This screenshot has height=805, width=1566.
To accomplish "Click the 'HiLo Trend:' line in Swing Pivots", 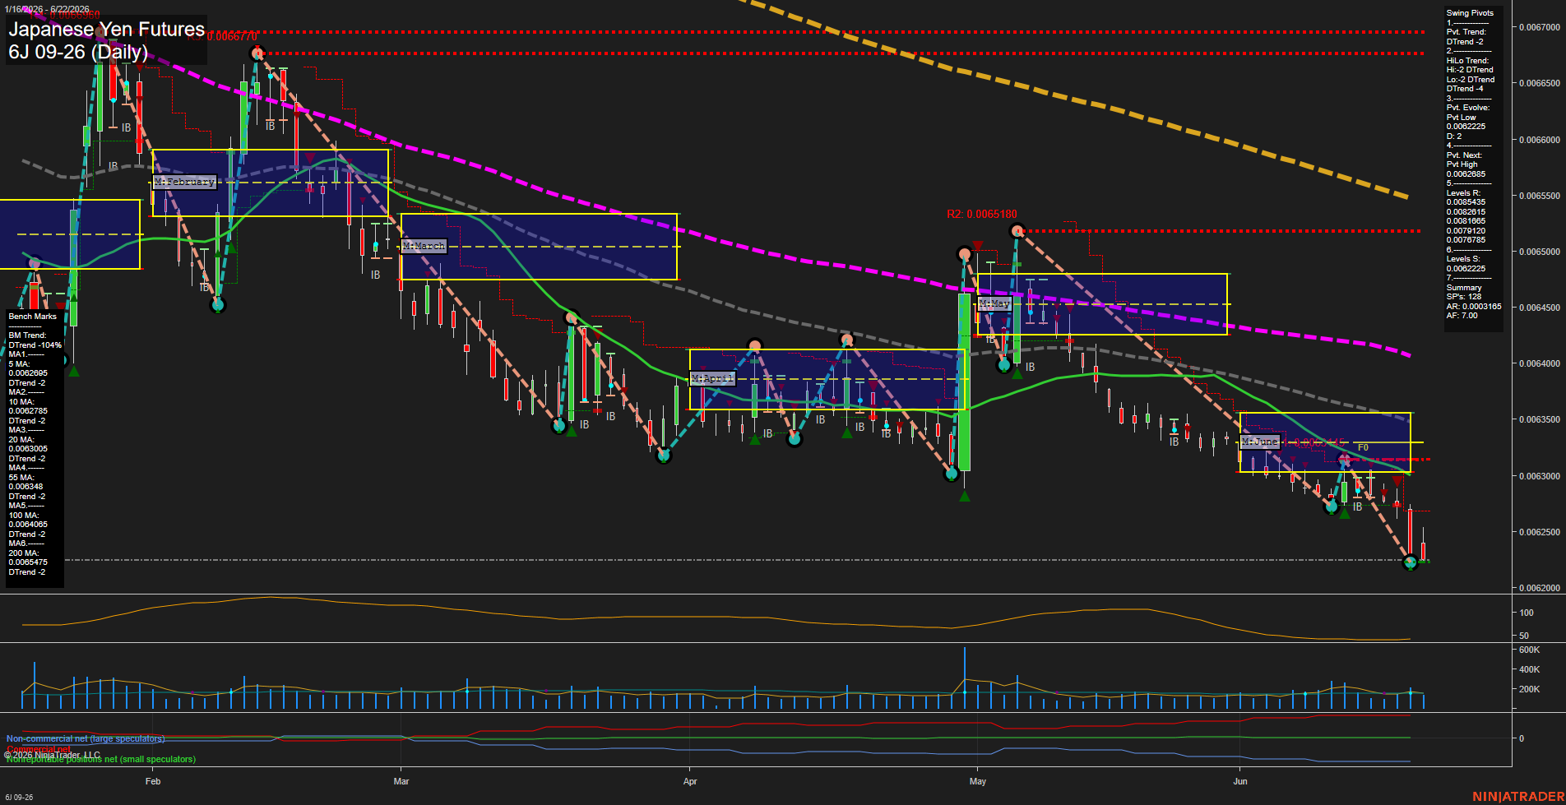I will pyautogui.click(x=1468, y=61).
